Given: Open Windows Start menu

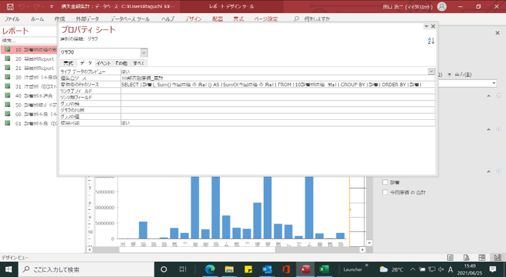Looking at the screenshot, I should pos(8,269).
